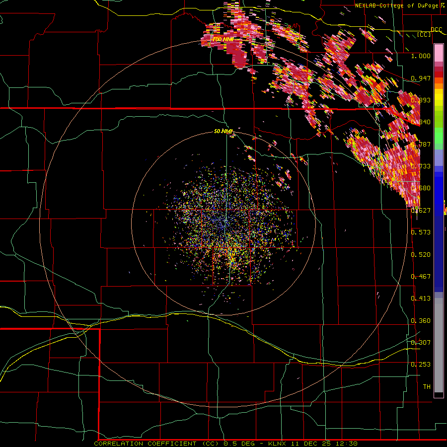This screenshot has width=447, height=447.
Task: Select the 0.947 scale value
Action: click(x=421, y=78)
